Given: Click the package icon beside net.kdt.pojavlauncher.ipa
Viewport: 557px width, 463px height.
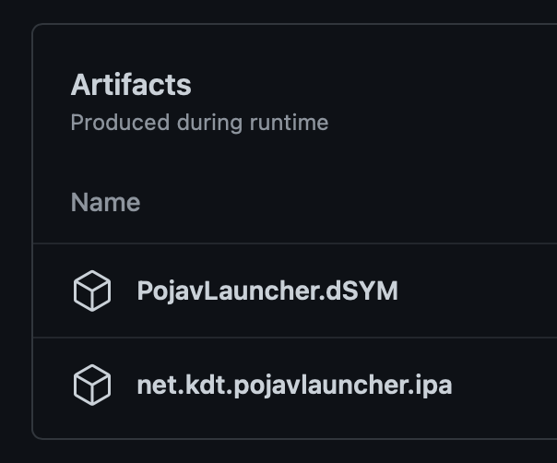Looking at the screenshot, I should coord(92,385).
